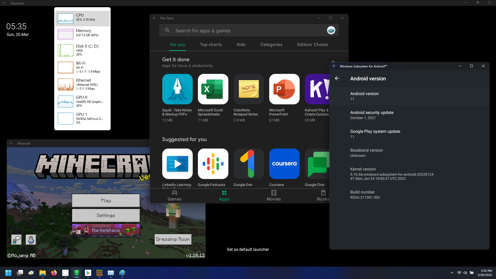Select the Games bottom navigation tab
This screenshot has height=279, width=496.
(x=174, y=196)
